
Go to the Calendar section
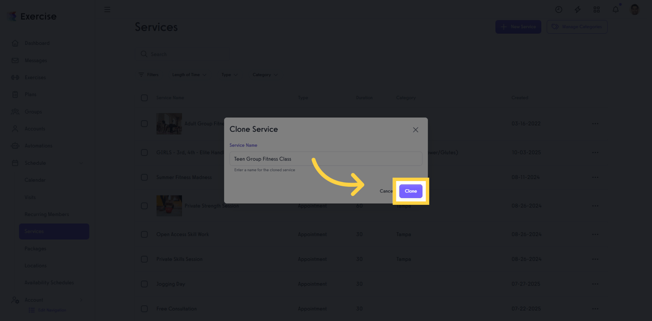[x=34, y=180]
